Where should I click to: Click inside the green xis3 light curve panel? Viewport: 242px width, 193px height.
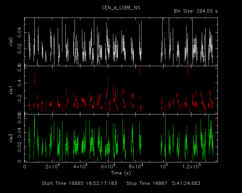[121, 138]
